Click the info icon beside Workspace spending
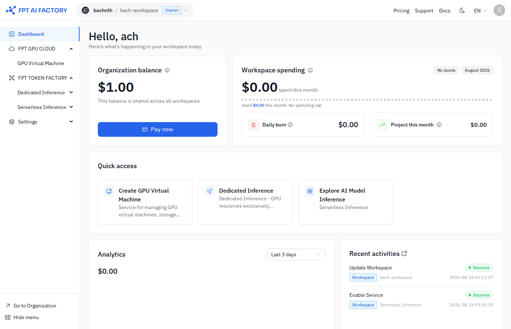The width and height of the screenshot is (511, 329). pos(310,70)
